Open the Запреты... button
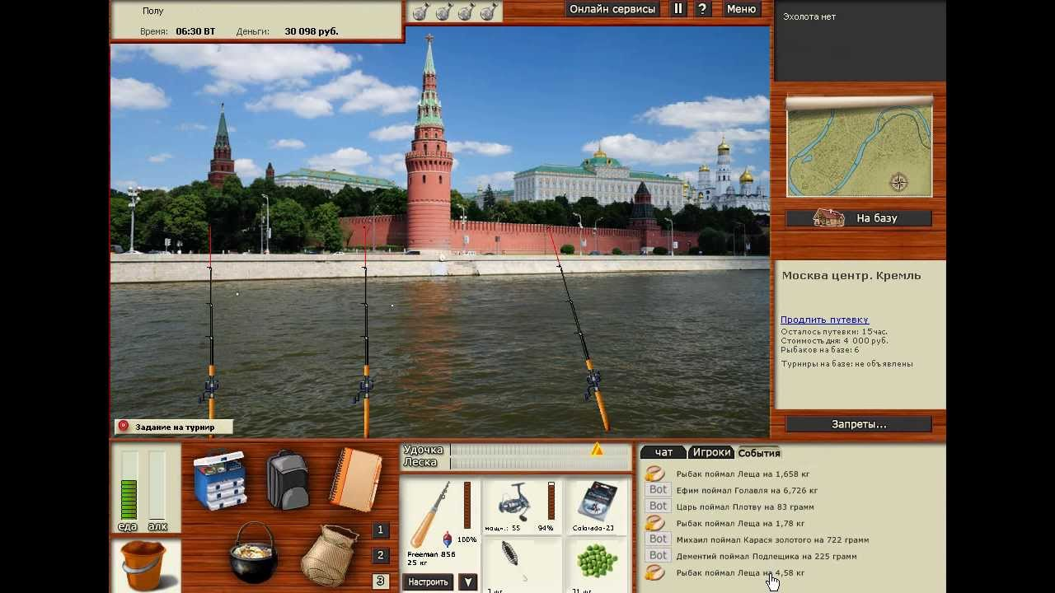This screenshot has width=1055, height=593. pyautogui.click(x=859, y=424)
